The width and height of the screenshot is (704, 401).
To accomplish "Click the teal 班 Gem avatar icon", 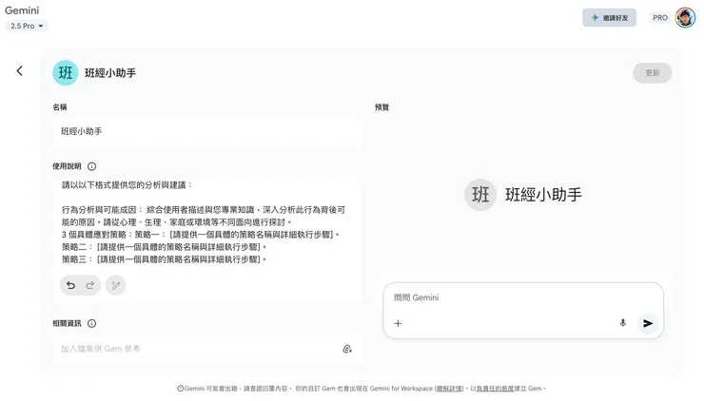I will pyautogui.click(x=65, y=72).
